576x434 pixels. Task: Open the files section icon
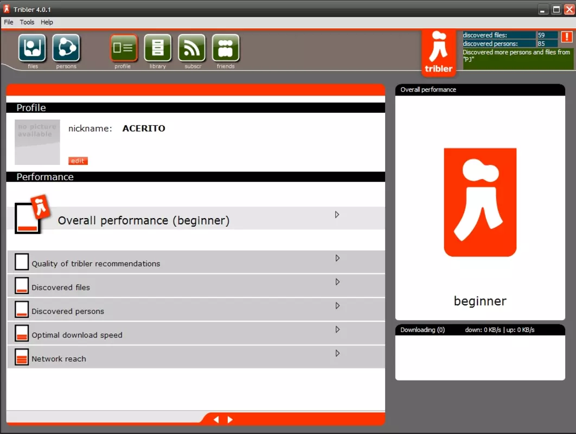[x=33, y=48]
